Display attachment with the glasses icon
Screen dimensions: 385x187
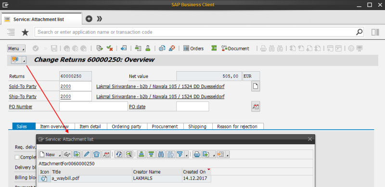pos(67,154)
